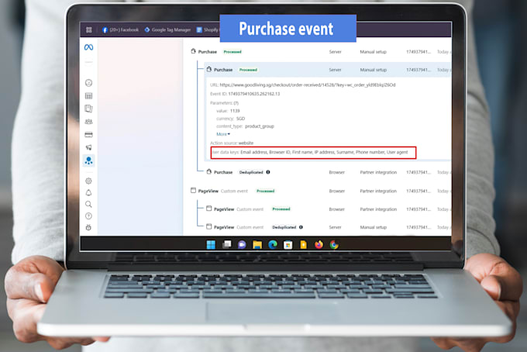Click Processed badge on nested Purchase row

248,70
